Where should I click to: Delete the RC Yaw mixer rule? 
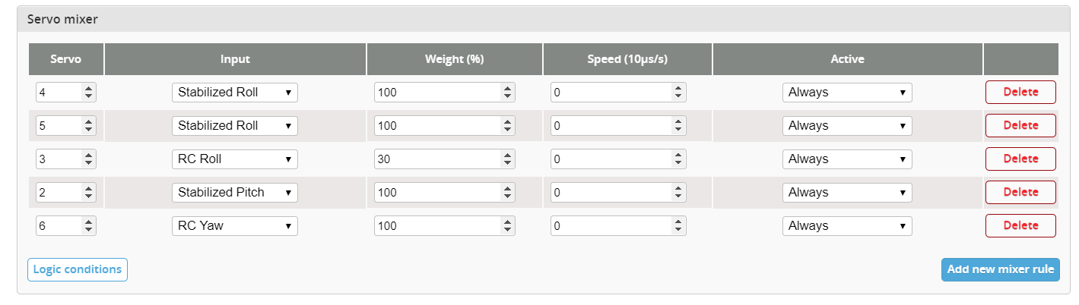point(1020,226)
